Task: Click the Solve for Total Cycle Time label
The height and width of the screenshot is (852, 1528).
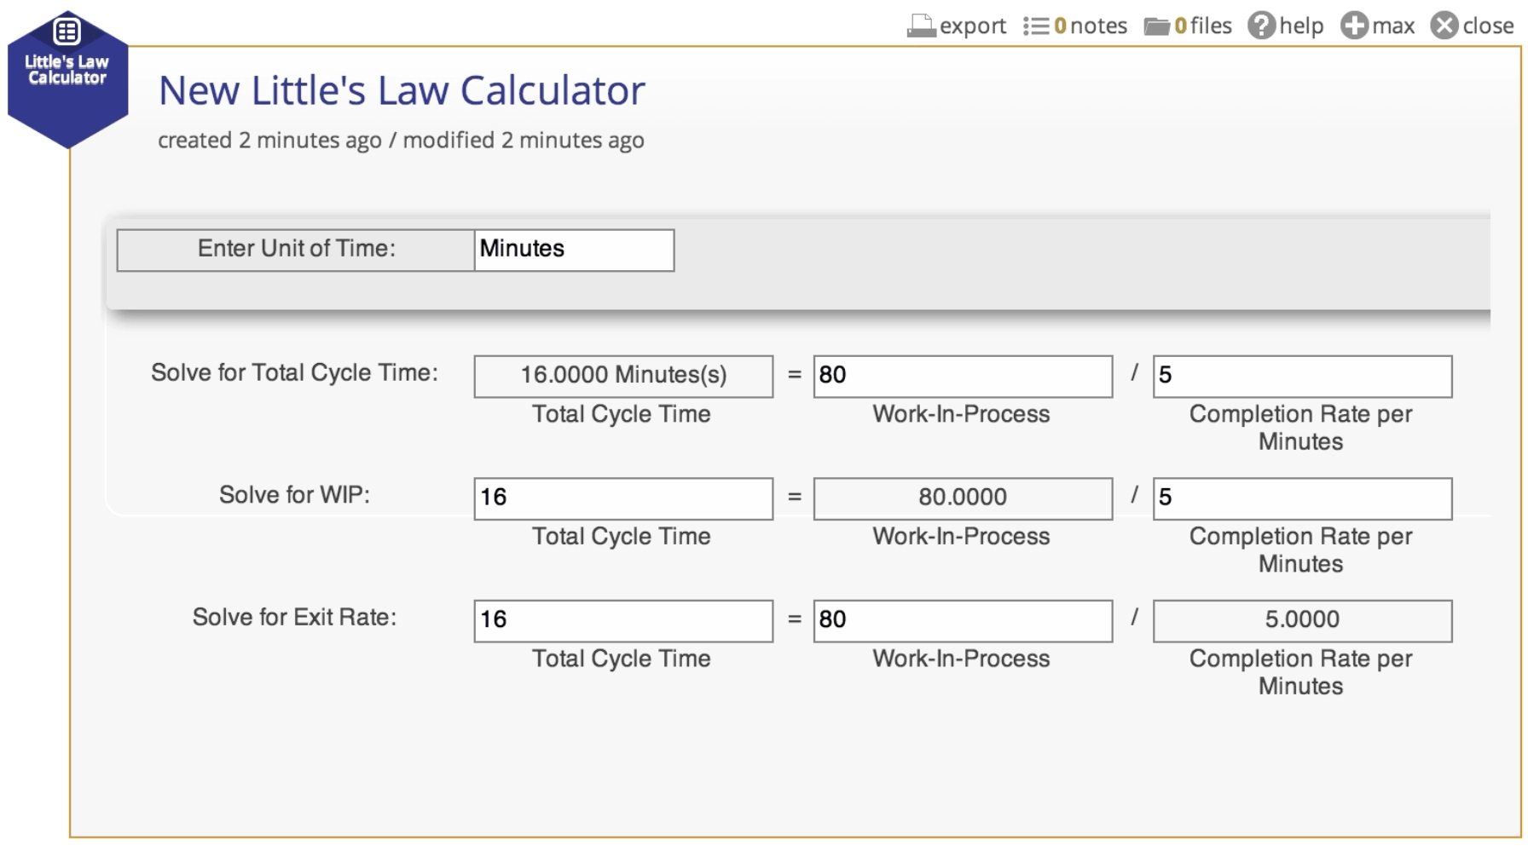Action: (294, 373)
